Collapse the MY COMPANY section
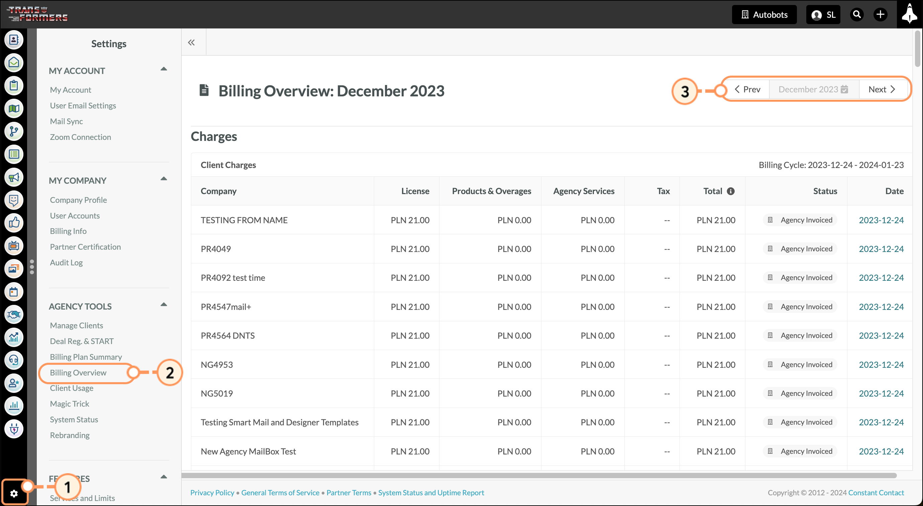This screenshot has width=923, height=506. click(x=164, y=179)
